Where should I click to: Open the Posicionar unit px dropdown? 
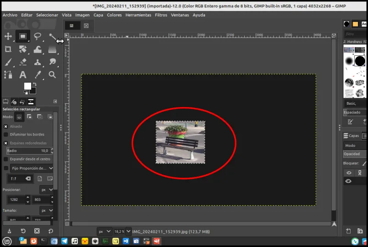tap(46, 189)
